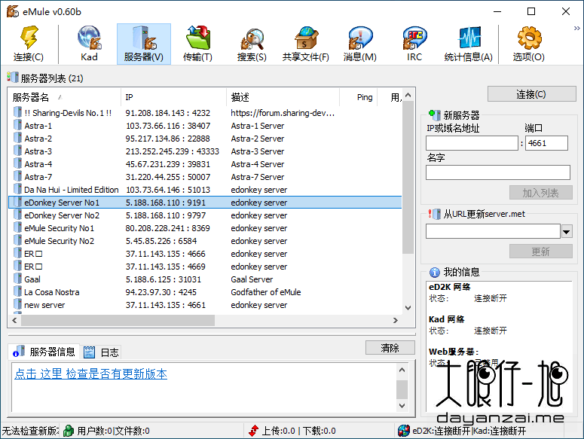
Task: Click server list horizontal scroll right arrow
Action: point(396,320)
